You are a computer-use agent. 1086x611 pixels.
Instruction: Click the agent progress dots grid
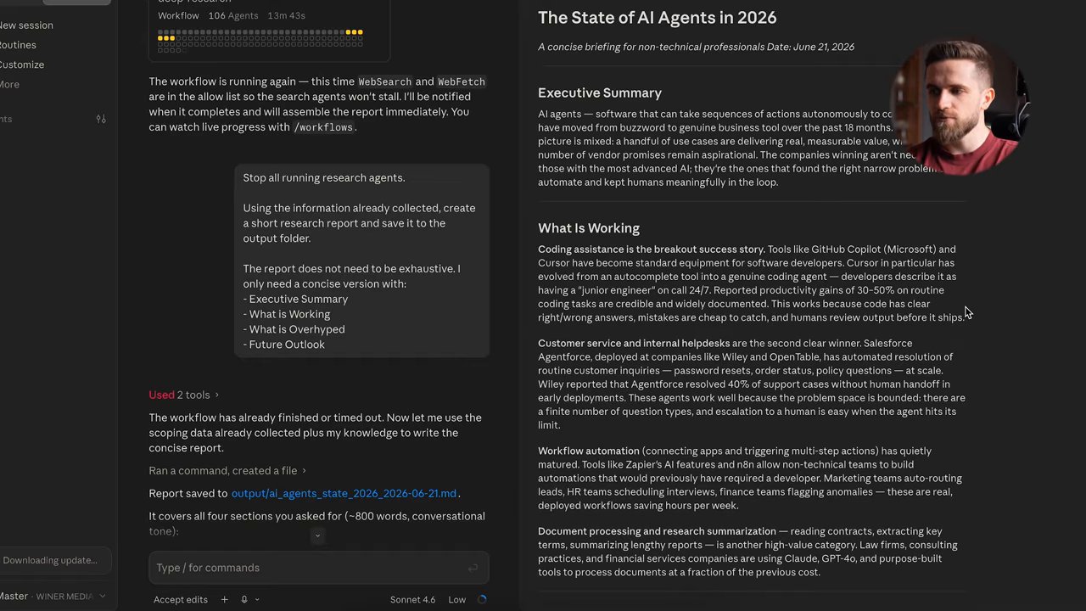pos(260,40)
